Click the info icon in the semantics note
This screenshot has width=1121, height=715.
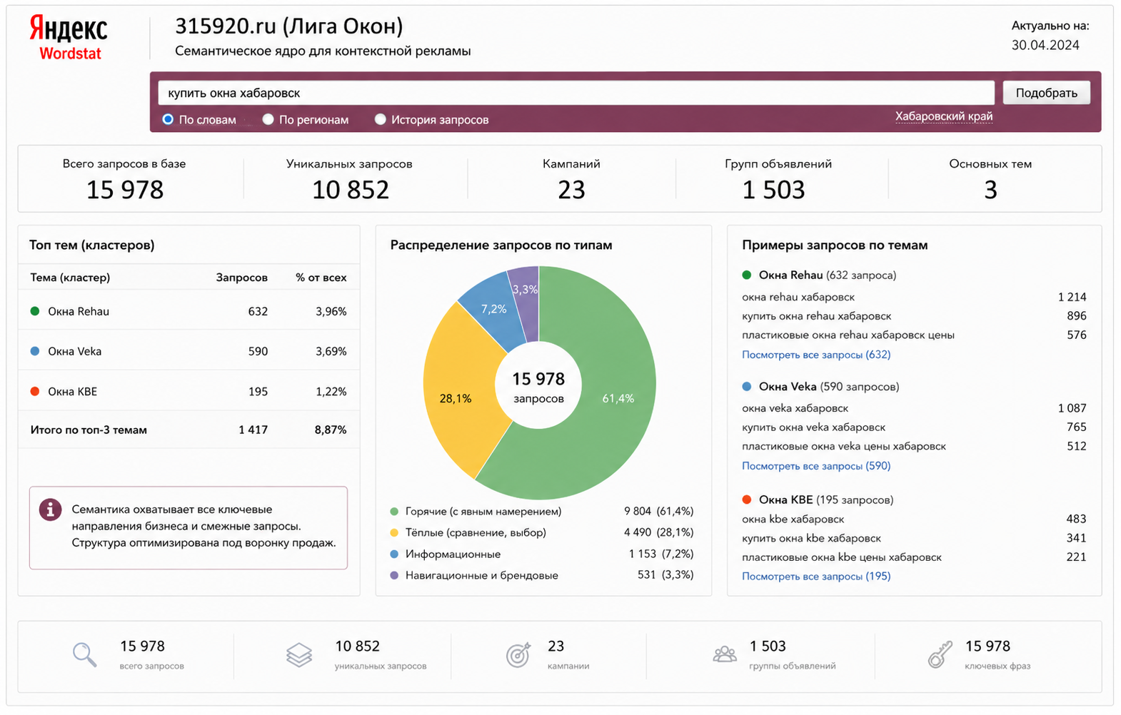(x=50, y=509)
